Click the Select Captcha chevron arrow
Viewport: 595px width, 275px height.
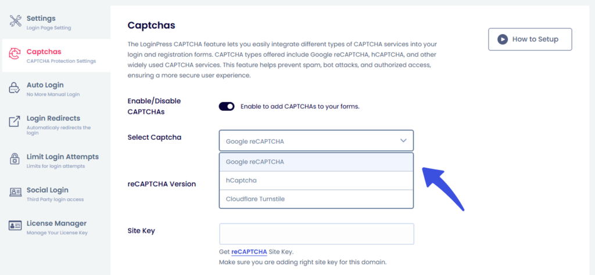(x=403, y=141)
